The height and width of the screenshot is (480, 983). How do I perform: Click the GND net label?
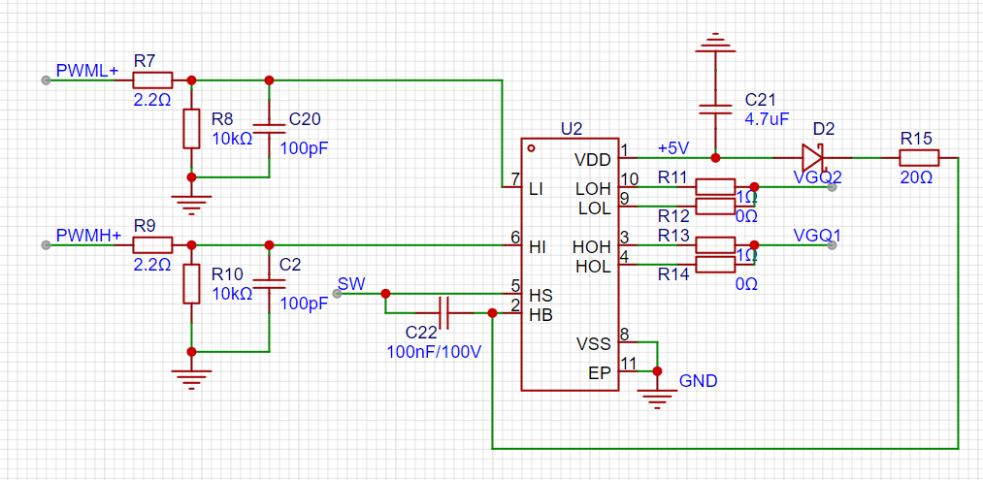(x=699, y=381)
